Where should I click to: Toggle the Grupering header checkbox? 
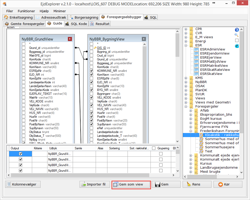154,148
